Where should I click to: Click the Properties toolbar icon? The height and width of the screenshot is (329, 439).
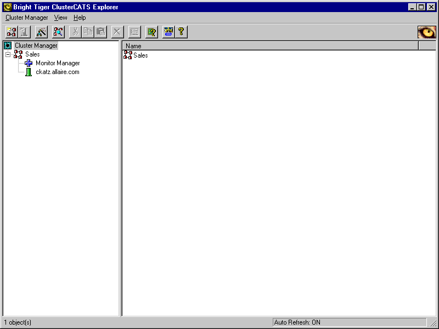coord(134,32)
